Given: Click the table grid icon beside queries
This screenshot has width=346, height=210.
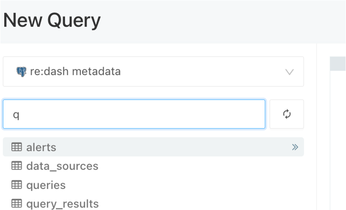Looking at the screenshot, I should 17,185.
